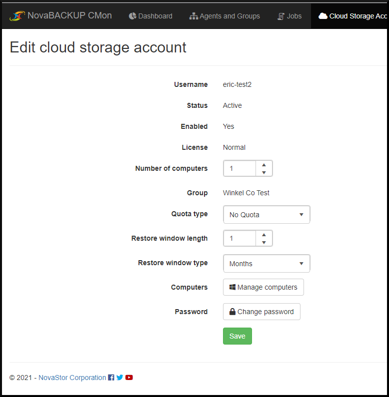Open the Dashboard menu item
This screenshot has width=389, height=397.
pyautogui.click(x=150, y=16)
